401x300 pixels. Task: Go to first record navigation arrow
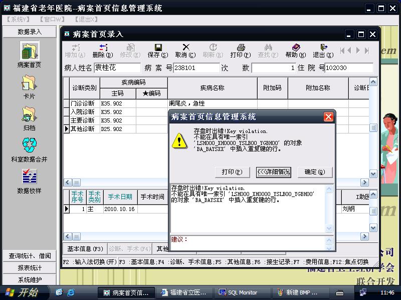(342, 50)
